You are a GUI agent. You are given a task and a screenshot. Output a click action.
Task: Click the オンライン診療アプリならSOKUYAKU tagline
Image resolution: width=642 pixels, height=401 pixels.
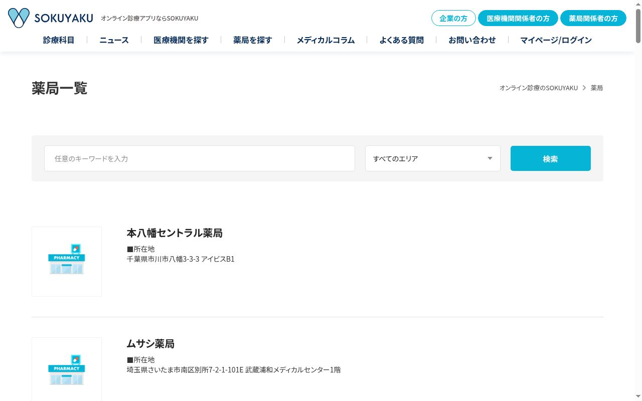point(149,18)
